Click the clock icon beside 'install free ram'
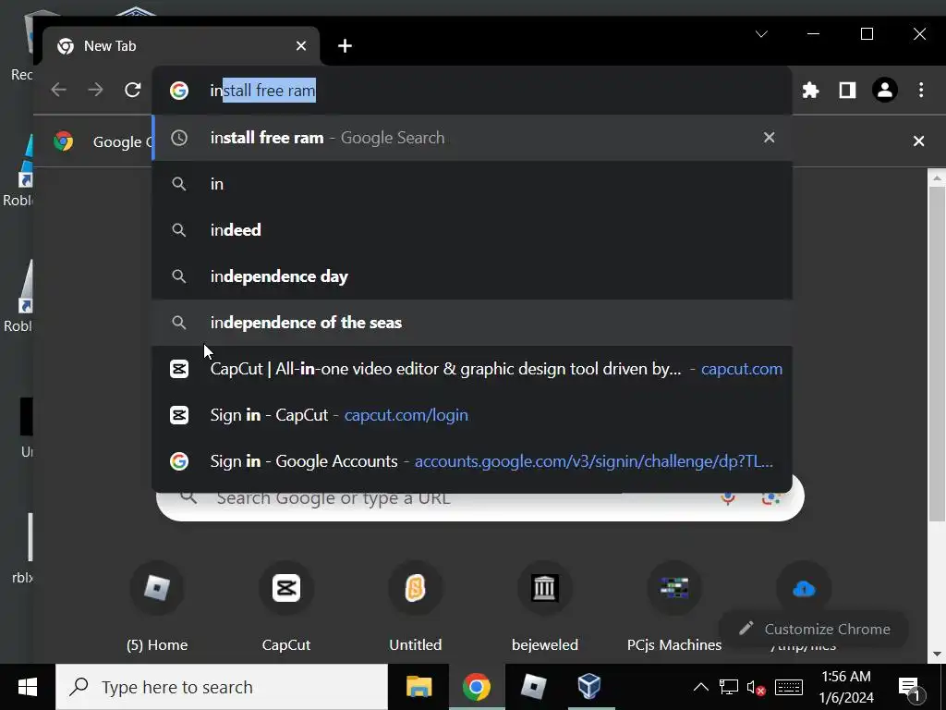Screen dimensions: 946x710 179,138
